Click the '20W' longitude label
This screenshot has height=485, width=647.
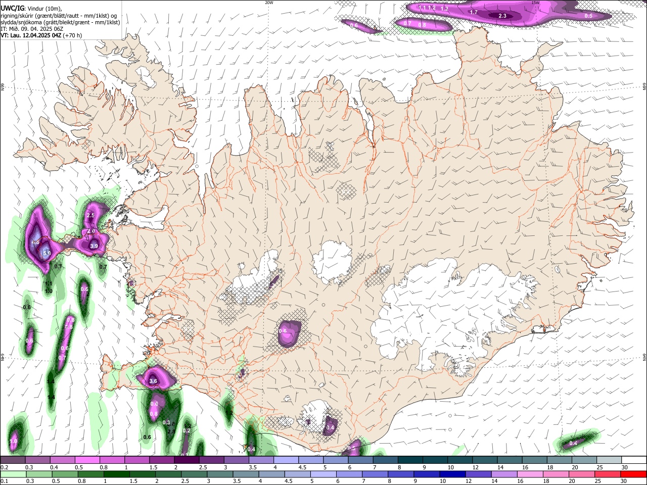click(269, 3)
